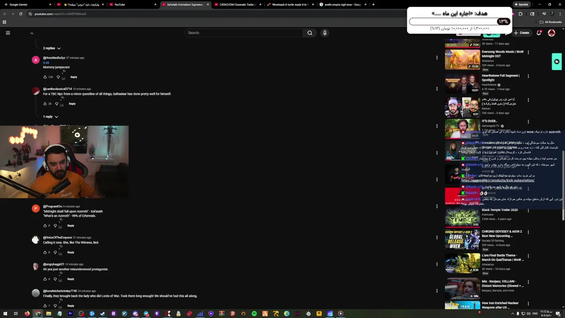Open File Explorer from the taskbar
This screenshot has width=565, height=318.
coord(49,314)
